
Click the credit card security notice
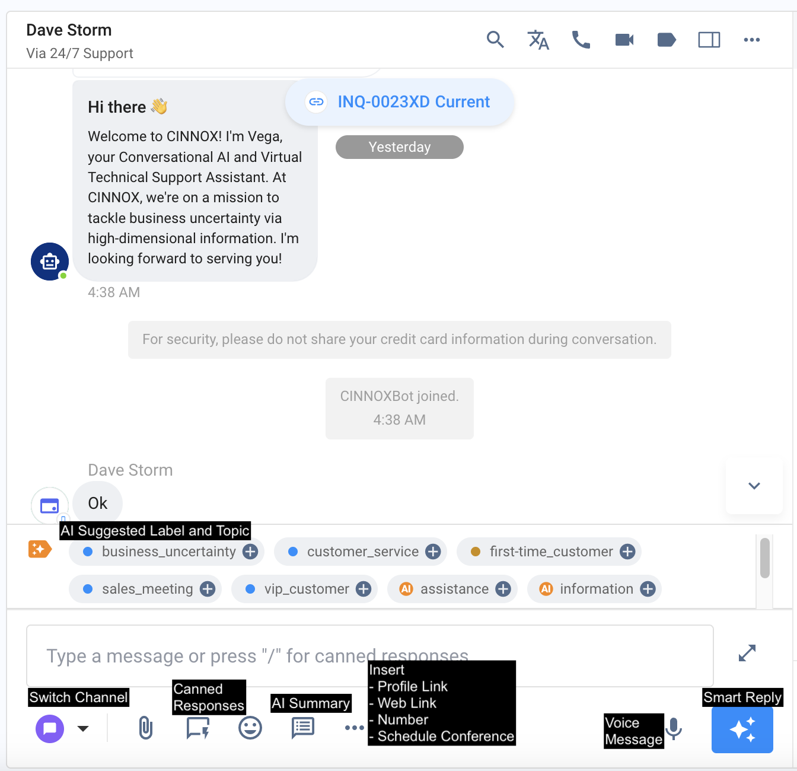pos(400,340)
